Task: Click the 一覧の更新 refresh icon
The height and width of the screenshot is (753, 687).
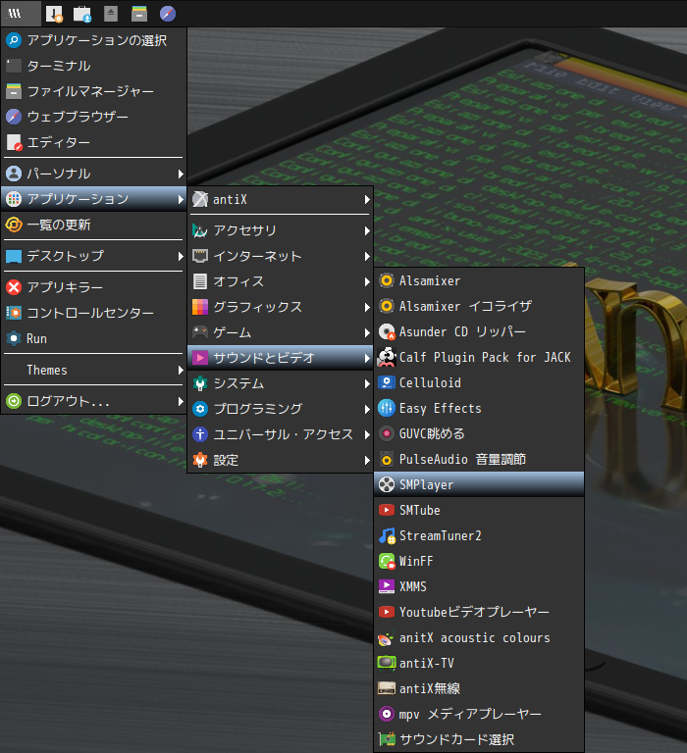Action: (x=14, y=225)
